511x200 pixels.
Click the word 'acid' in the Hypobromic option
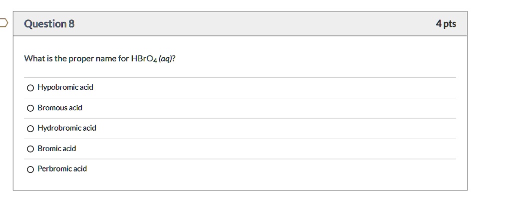pos(86,87)
